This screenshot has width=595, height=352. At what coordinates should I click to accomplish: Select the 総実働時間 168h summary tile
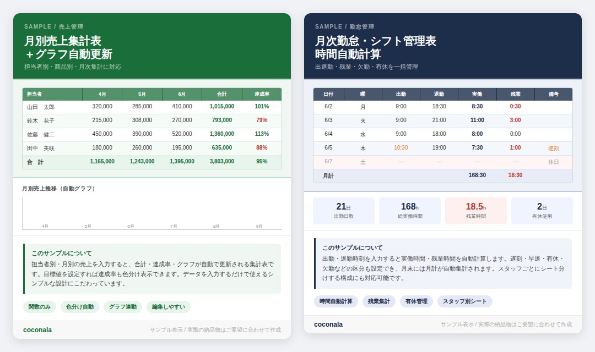click(410, 211)
